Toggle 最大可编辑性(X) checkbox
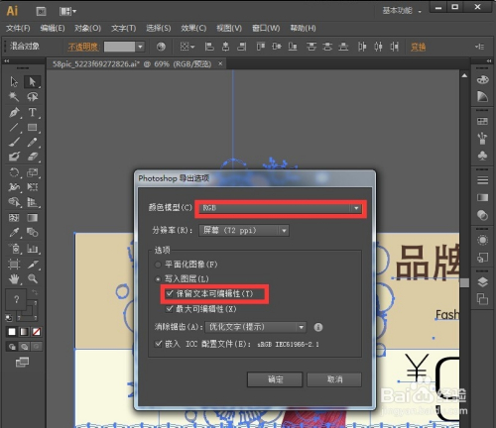 pos(170,309)
